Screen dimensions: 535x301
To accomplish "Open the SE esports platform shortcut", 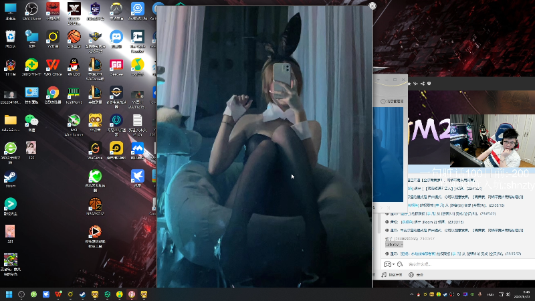I will (95, 11).
